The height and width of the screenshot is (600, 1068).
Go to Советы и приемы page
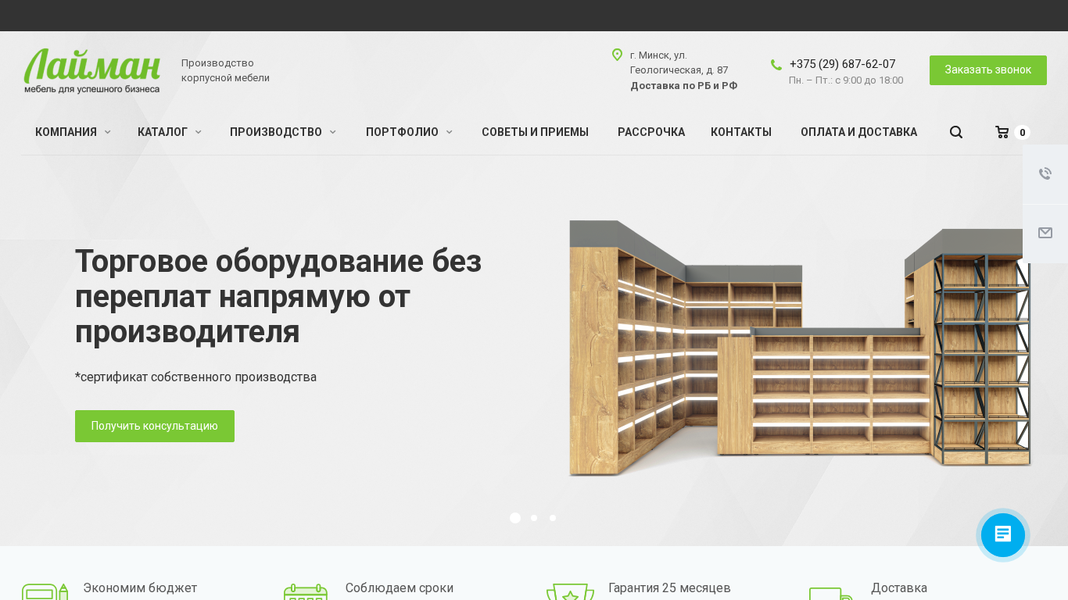point(535,132)
